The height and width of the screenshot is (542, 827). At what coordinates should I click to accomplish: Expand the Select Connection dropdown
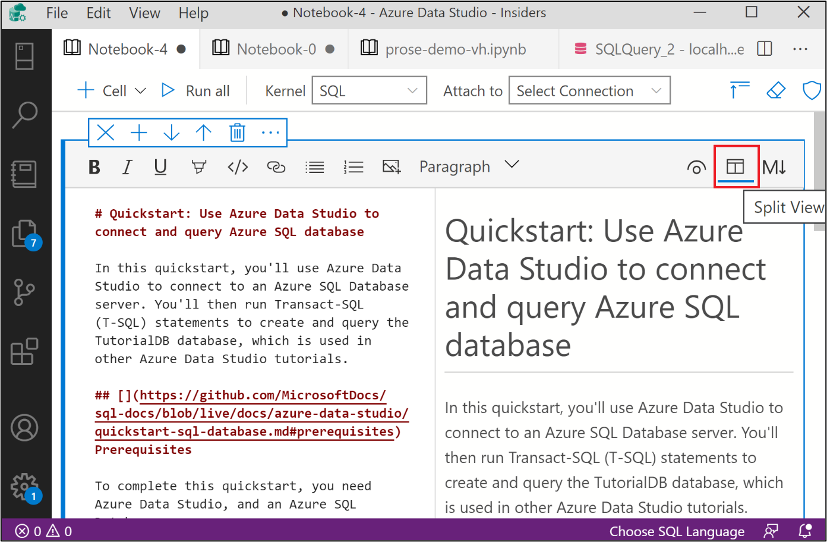[589, 91]
